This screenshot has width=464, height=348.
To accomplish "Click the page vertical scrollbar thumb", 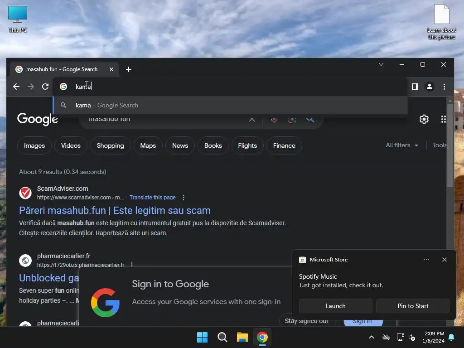I will pyautogui.click(x=450, y=145).
